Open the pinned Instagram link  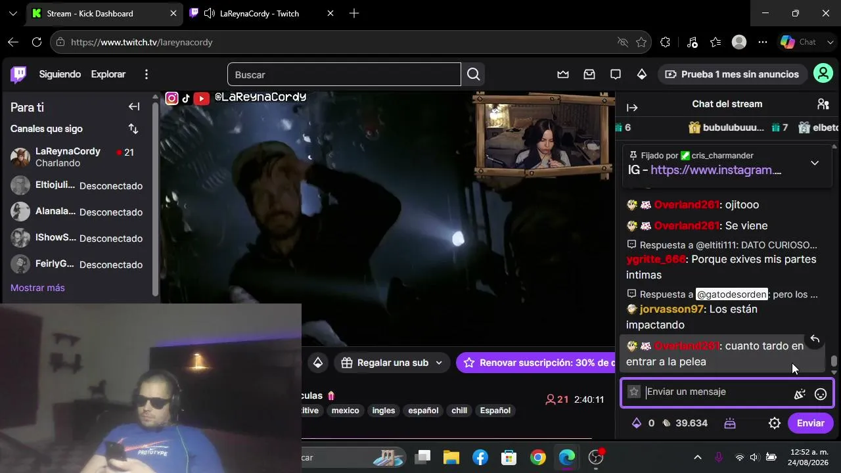click(x=716, y=170)
